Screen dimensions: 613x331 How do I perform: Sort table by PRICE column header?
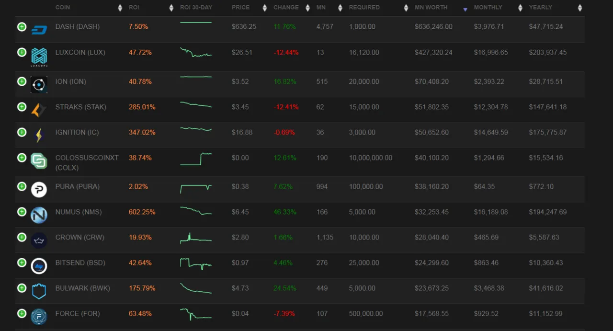click(x=240, y=7)
